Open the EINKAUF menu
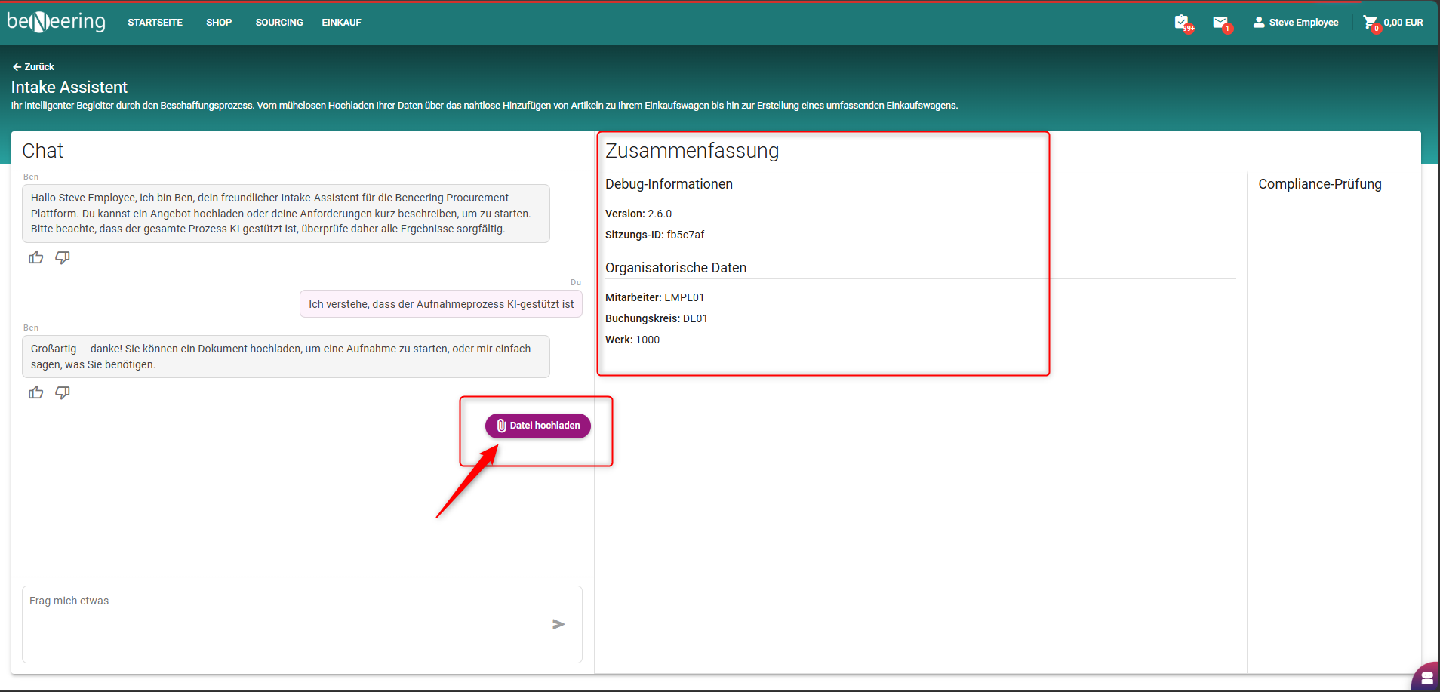1440x692 pixels. [x=341, y=23]
